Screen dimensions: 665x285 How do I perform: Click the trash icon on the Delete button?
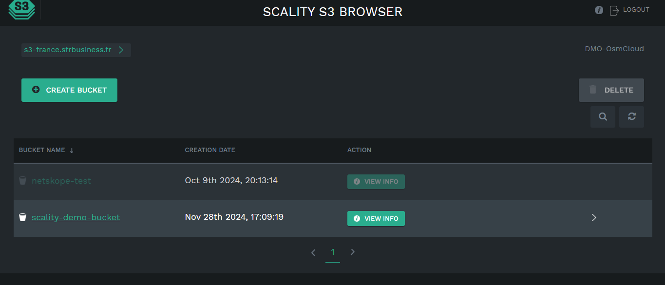[x=593, y=90]
